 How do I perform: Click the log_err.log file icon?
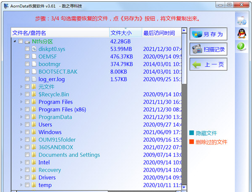(x=34, y=79)
